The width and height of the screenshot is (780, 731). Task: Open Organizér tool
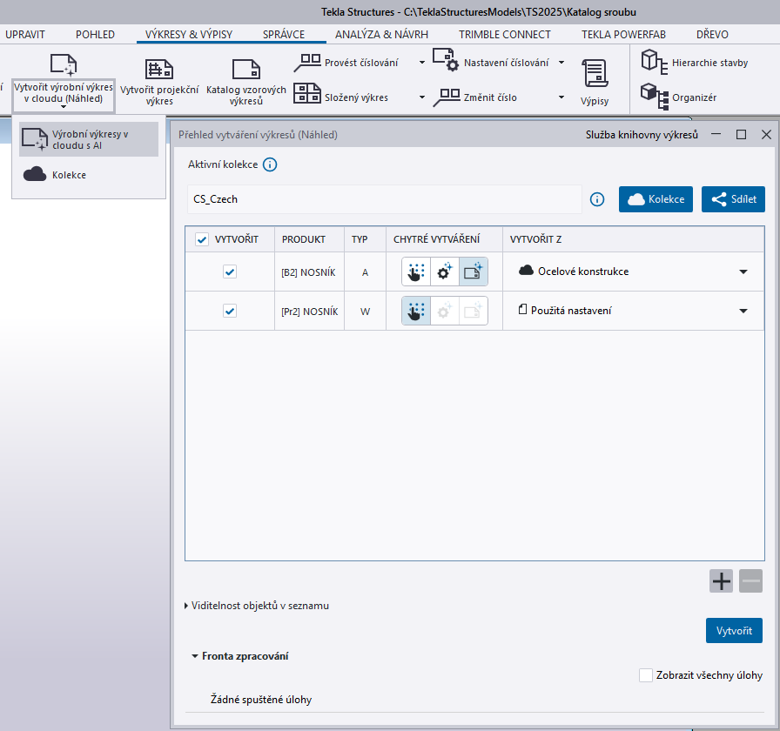click(679, 97)
